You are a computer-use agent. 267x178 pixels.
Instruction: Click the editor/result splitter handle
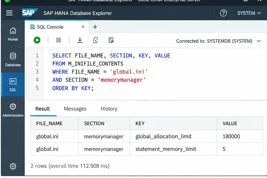pyautogui.click(x=145, y=100)
